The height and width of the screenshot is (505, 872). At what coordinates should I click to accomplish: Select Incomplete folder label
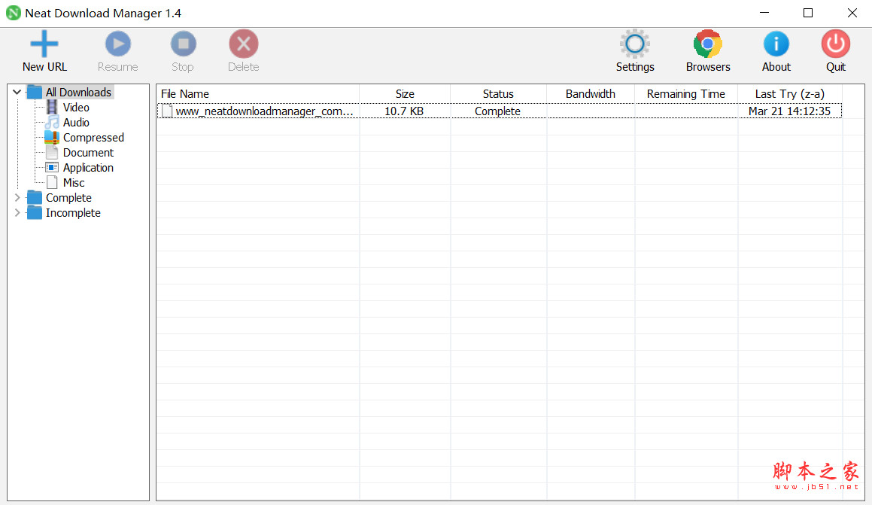73,212
